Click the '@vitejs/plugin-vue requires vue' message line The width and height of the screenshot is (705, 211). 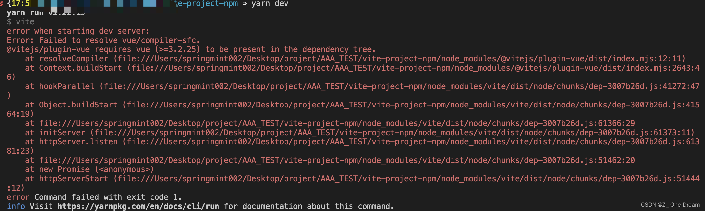point(191,49)
